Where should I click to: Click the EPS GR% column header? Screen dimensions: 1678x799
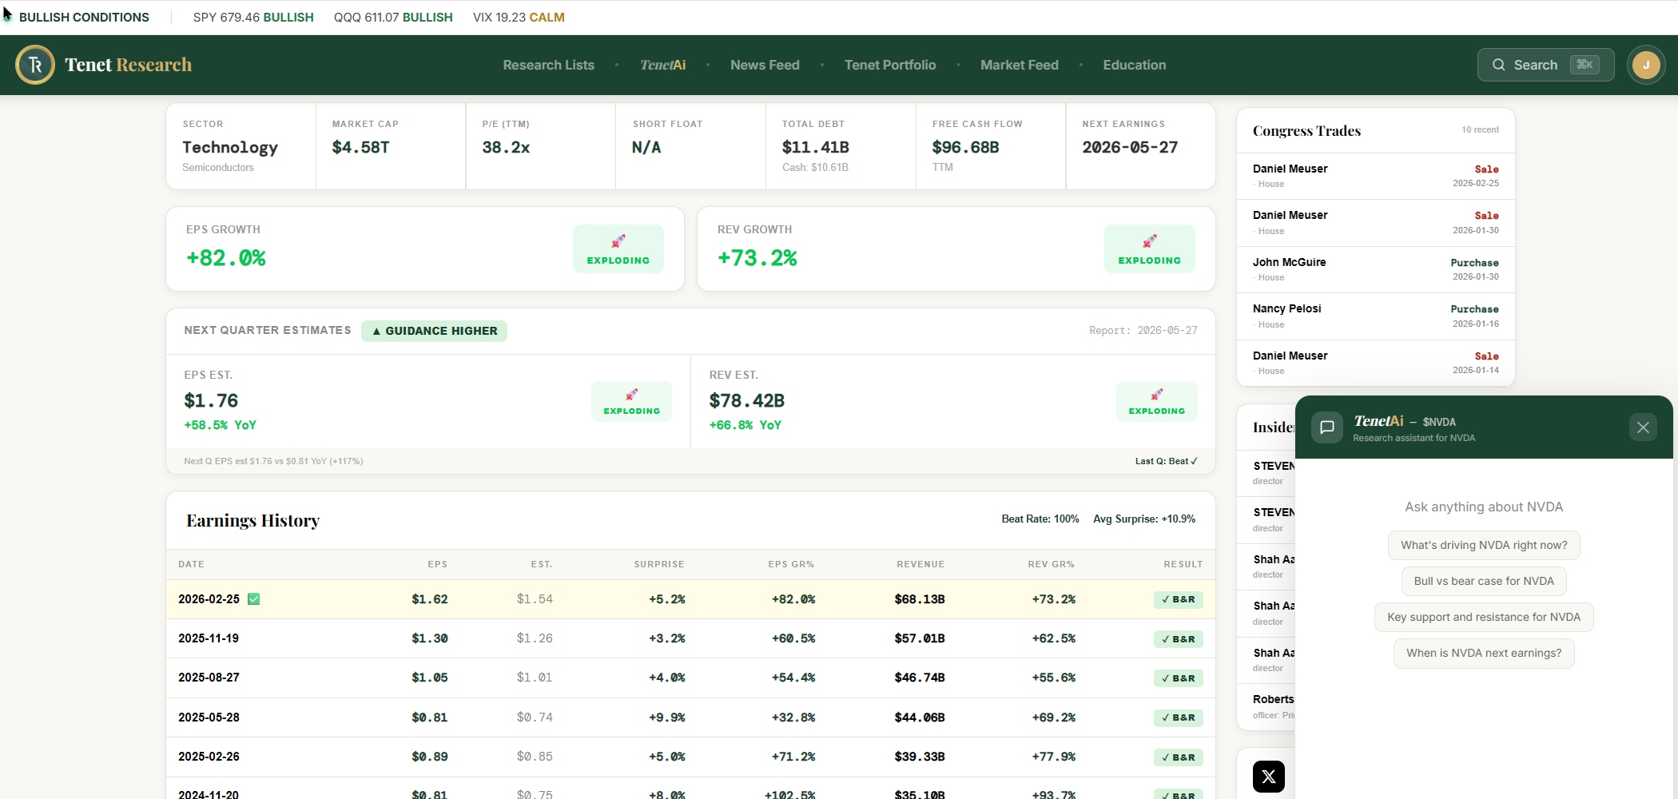tap(791, 564)
